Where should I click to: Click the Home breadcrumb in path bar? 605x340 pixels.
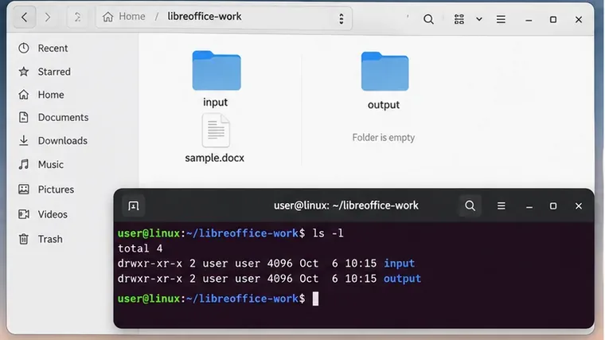coord(124,17)
